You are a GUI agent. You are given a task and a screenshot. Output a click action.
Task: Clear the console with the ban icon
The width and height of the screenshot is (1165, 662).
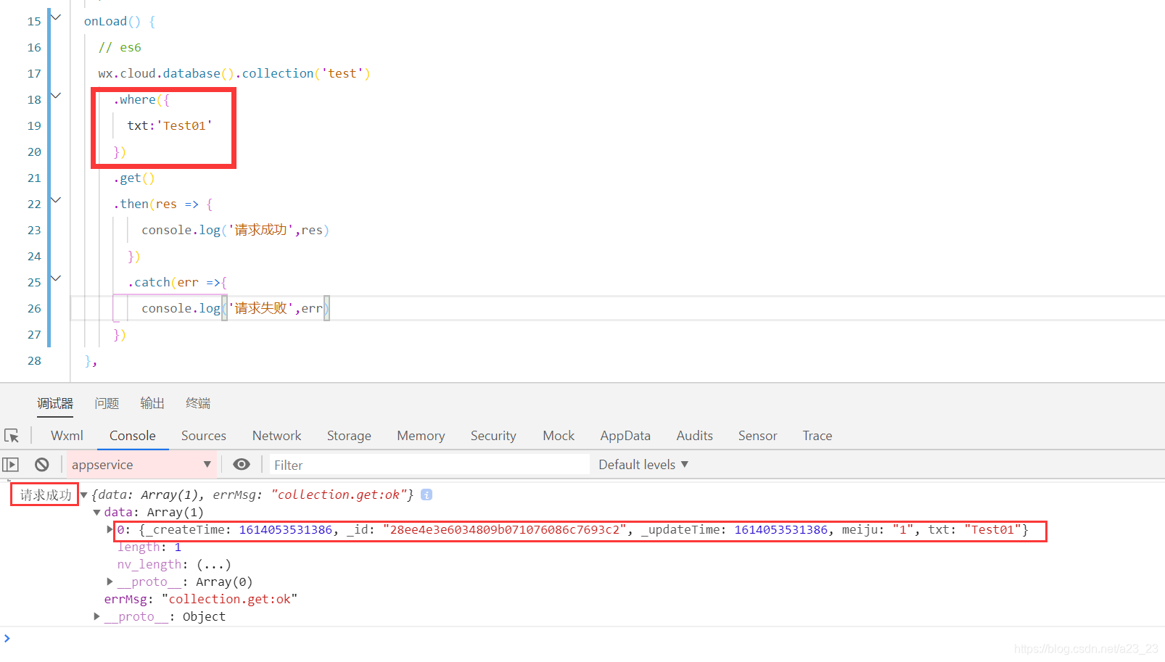42,465
